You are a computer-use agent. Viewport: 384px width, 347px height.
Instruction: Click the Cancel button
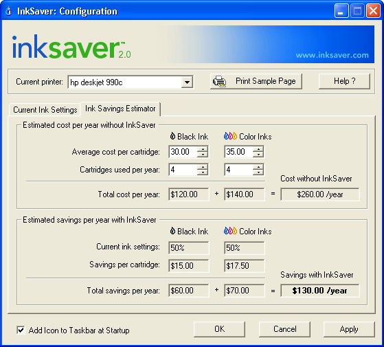(284, 329)
